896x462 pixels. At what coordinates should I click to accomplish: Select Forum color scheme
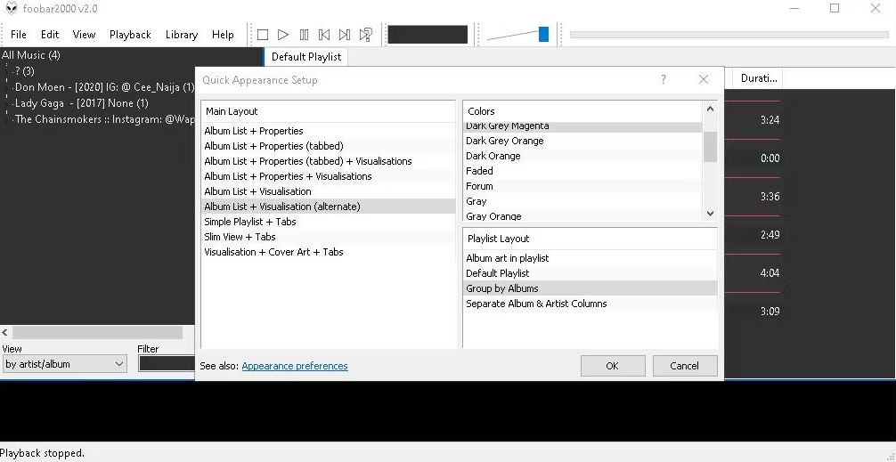582,186
